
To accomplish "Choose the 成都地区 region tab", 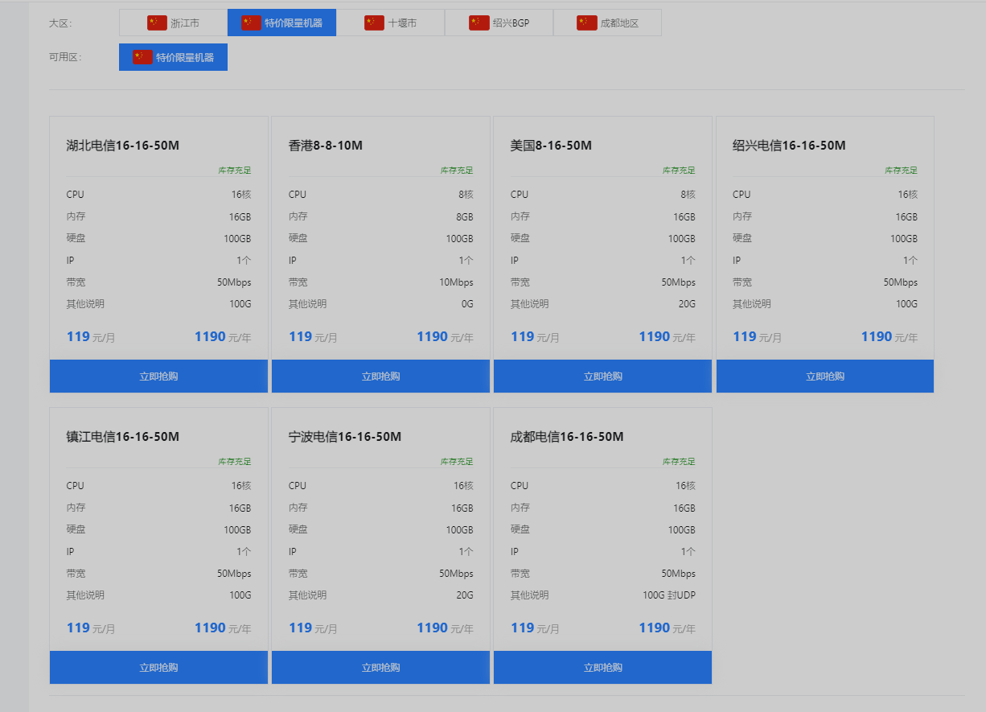I will pyautogui.click(x=607, y=23).
